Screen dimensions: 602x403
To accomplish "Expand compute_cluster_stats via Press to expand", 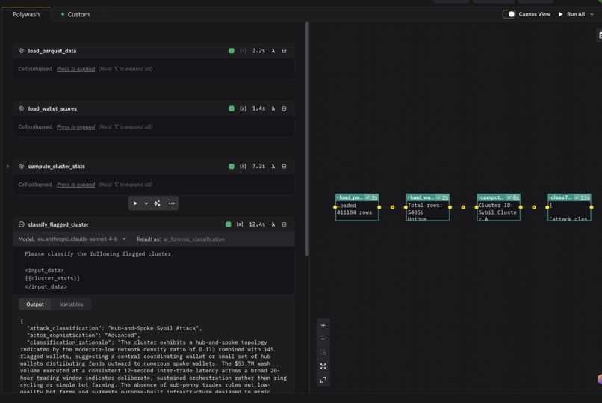I will coord(75,185).
